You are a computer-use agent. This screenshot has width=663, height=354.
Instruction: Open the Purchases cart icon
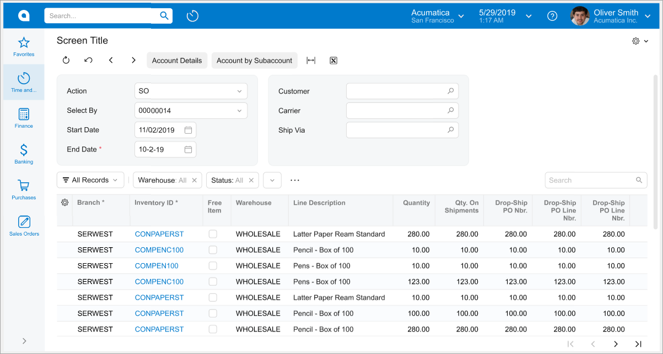pos(24,189)
